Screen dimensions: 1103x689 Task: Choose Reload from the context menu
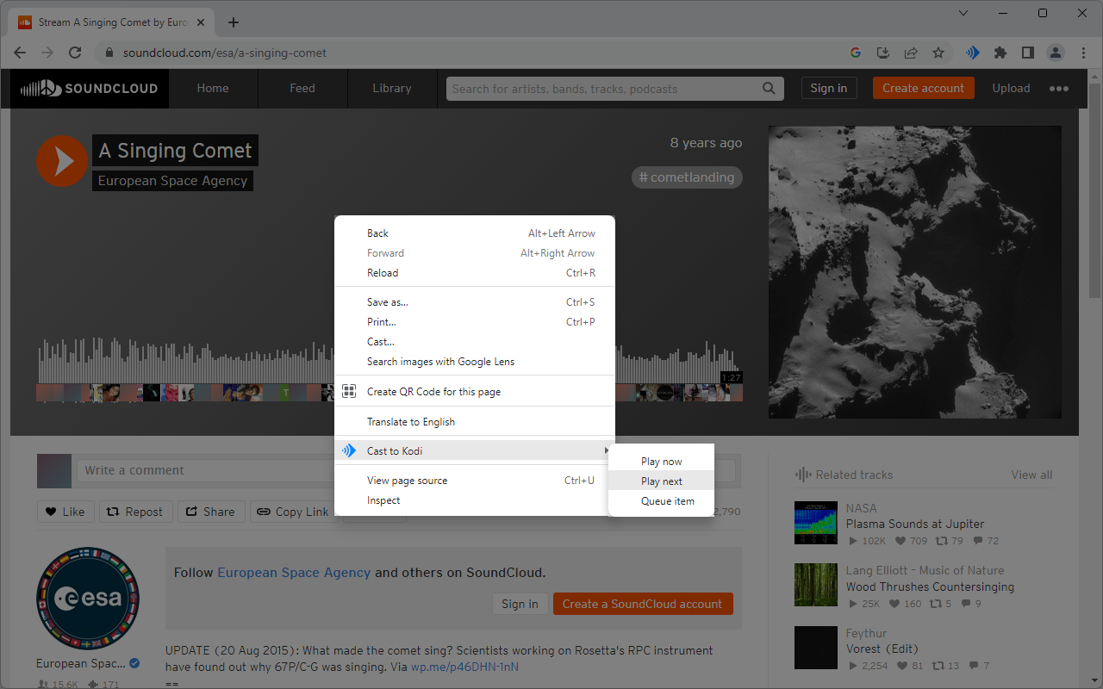pyautogui.click(x=475, y=273)
